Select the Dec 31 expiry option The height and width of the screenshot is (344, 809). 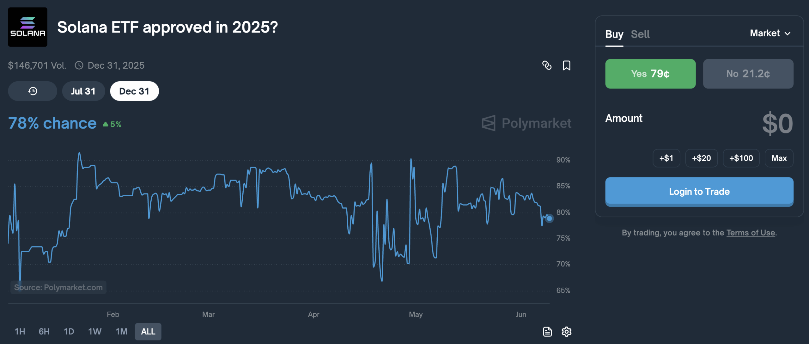point(134,91)
